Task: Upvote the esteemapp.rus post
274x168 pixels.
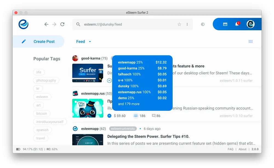Action: coord(109,116)
